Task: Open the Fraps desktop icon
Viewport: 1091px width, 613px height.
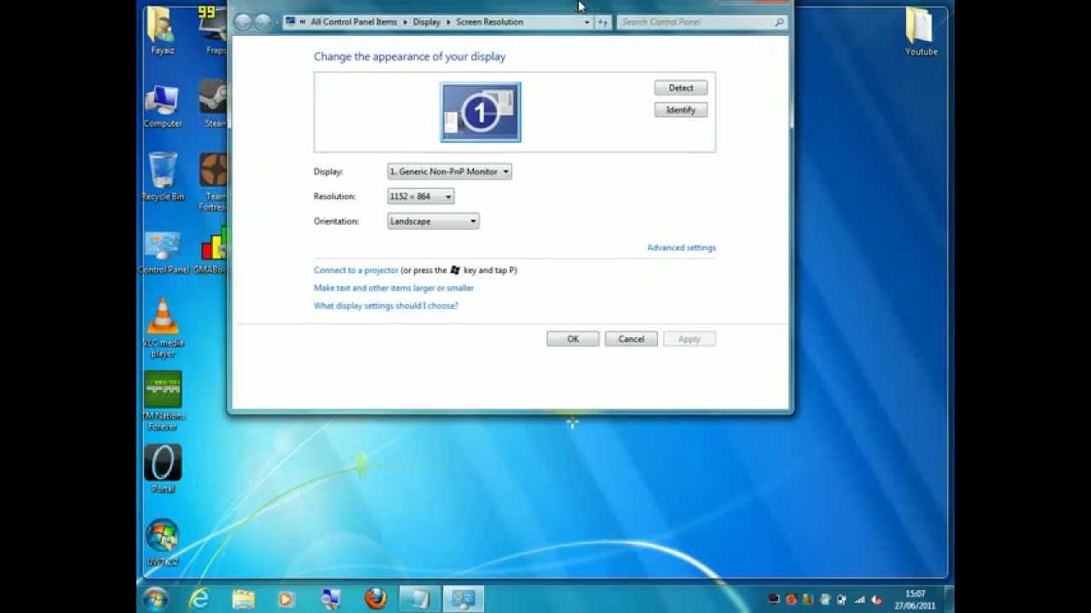Action: coord(213,31)
